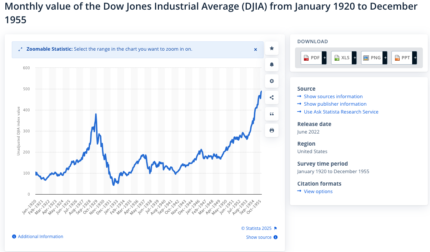Click the share icon button
The width and height of the screenshot is (430, 252).
pos(272,97)
